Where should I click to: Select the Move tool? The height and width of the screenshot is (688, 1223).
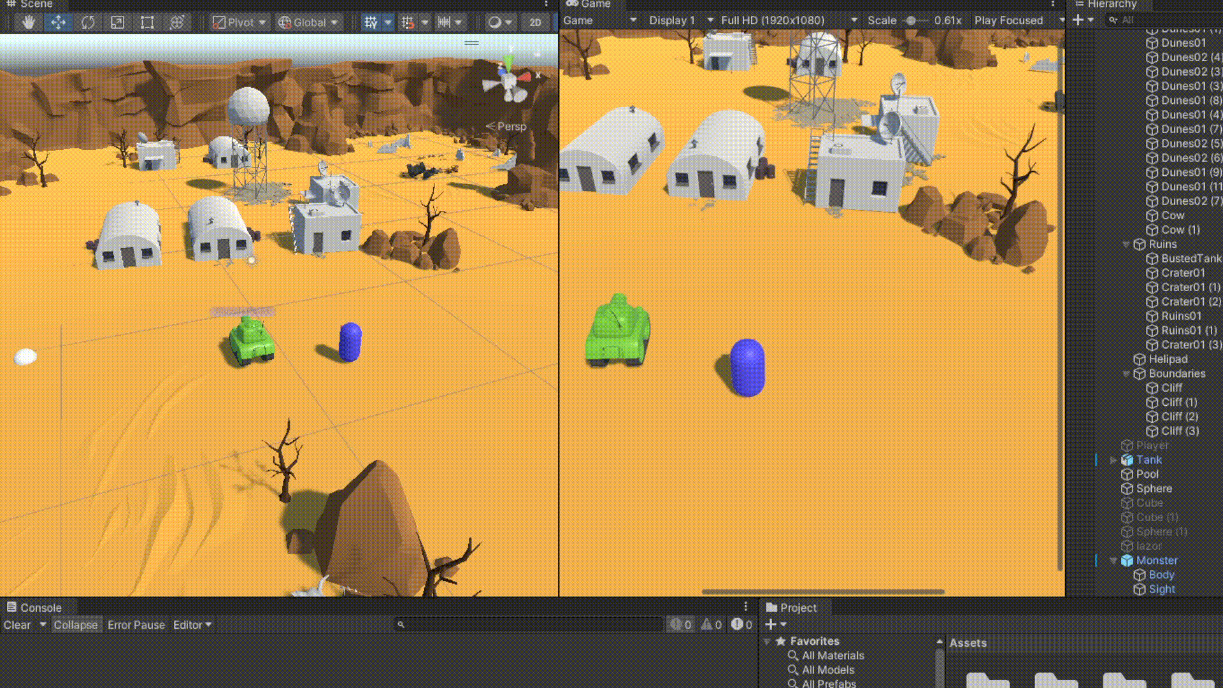(x=58, y=23)
